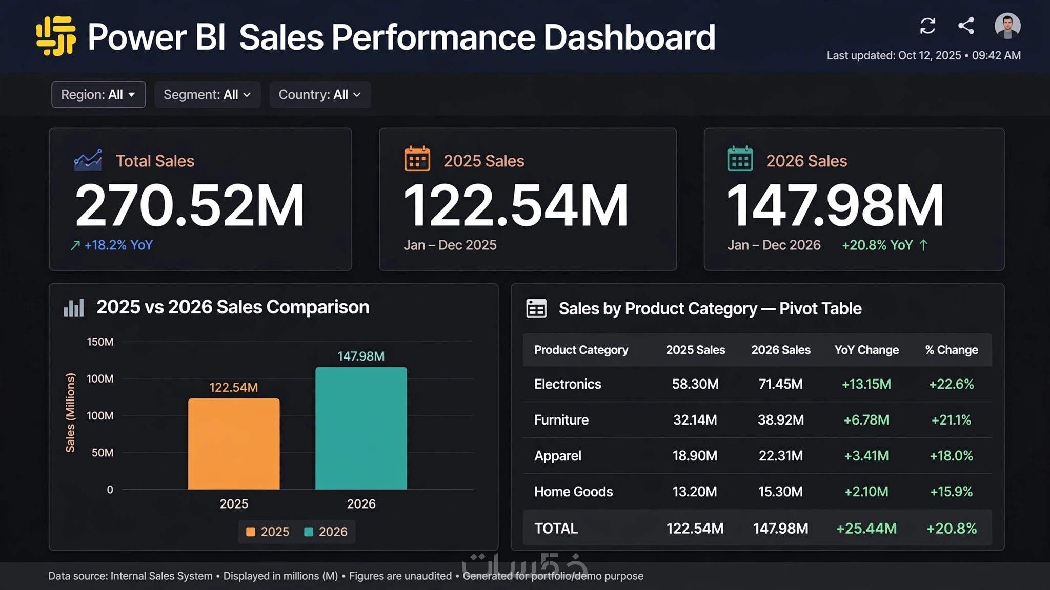Select the Electronics row label
Image resolution: width=1050 pixels, height=590 pixels.
pos(568,384)
